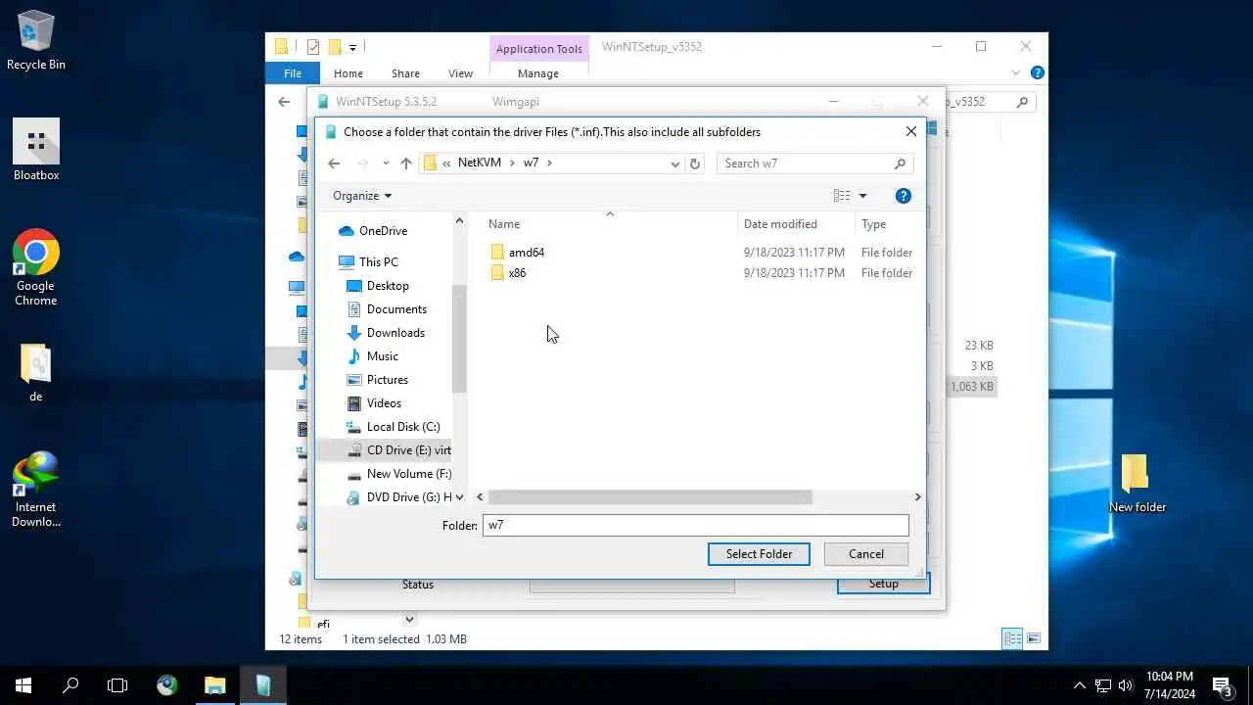Open the File tab in Explorer
The height and width of the screenshot is (705, 1253).
pyautogui.click(x=293, y=73)
